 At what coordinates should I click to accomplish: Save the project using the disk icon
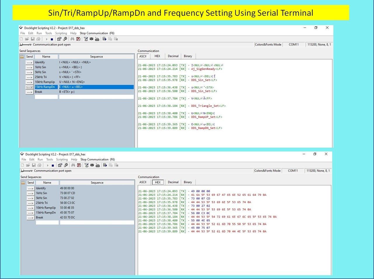click(x=33, y=39)
